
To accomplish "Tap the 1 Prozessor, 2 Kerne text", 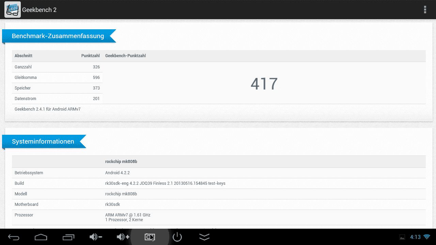I will 124,220.
